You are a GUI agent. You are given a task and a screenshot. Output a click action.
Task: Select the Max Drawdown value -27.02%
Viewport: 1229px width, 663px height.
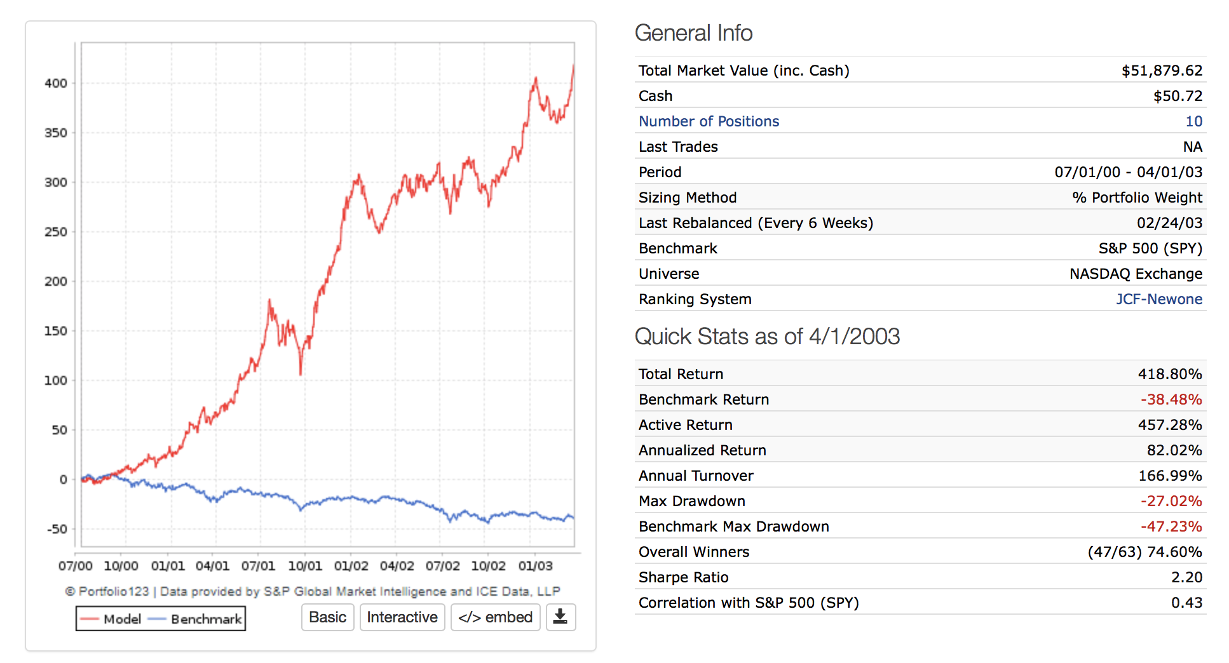1171,501
